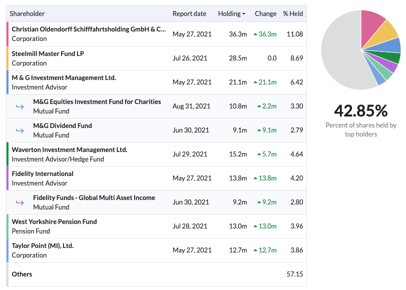Click the 'Percent of shares held by top holders' caption
Viewport: 406px width, 290px height.
[x=361, y=130]
